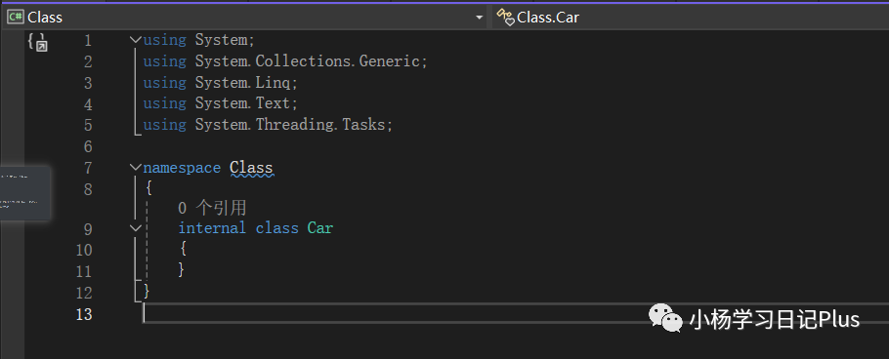Click the System.Linq using statement
889x359 pixels.
[x=220, y=83]
